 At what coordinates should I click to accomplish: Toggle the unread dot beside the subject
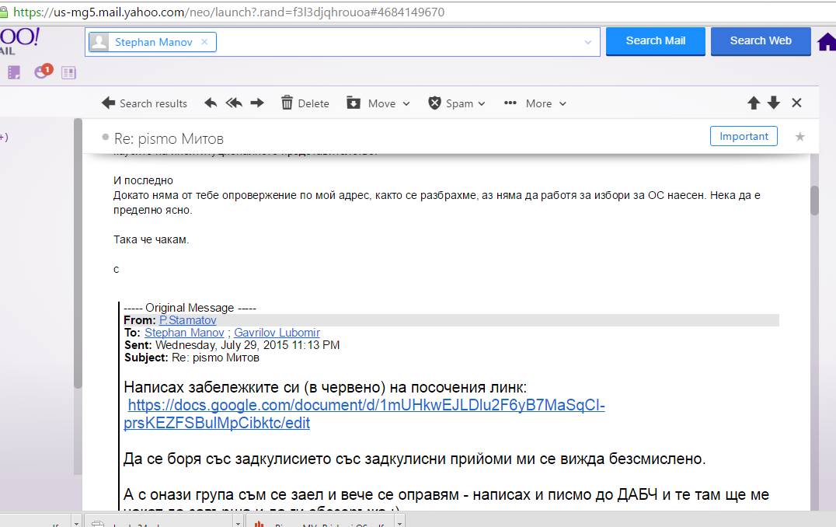click(x=105, y=138)
